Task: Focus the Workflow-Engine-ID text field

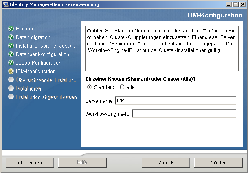Action: [184, 114]
